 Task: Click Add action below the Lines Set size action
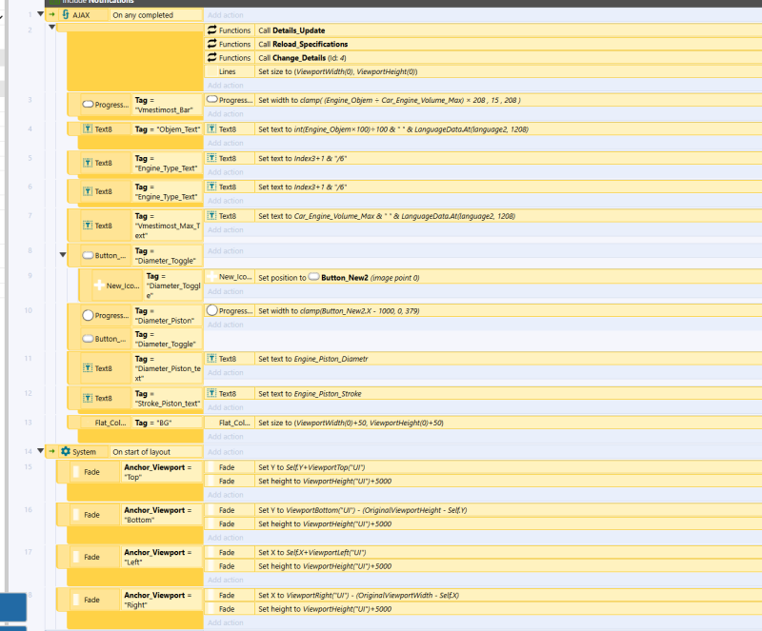tap(226, 85)
